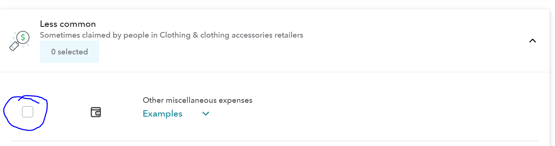Click the teal Examples text

(x=163, y=114)
